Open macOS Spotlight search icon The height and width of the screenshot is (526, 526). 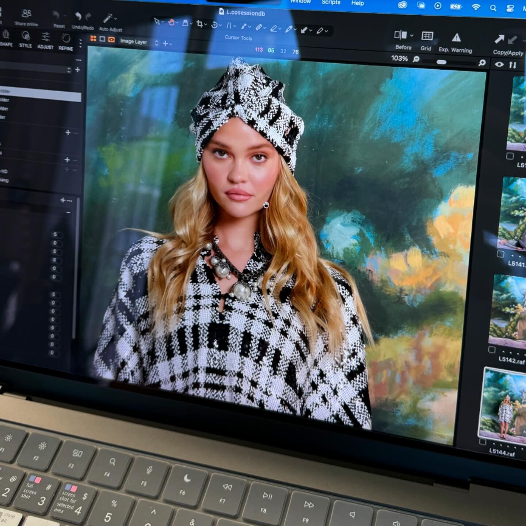(493, 8)
